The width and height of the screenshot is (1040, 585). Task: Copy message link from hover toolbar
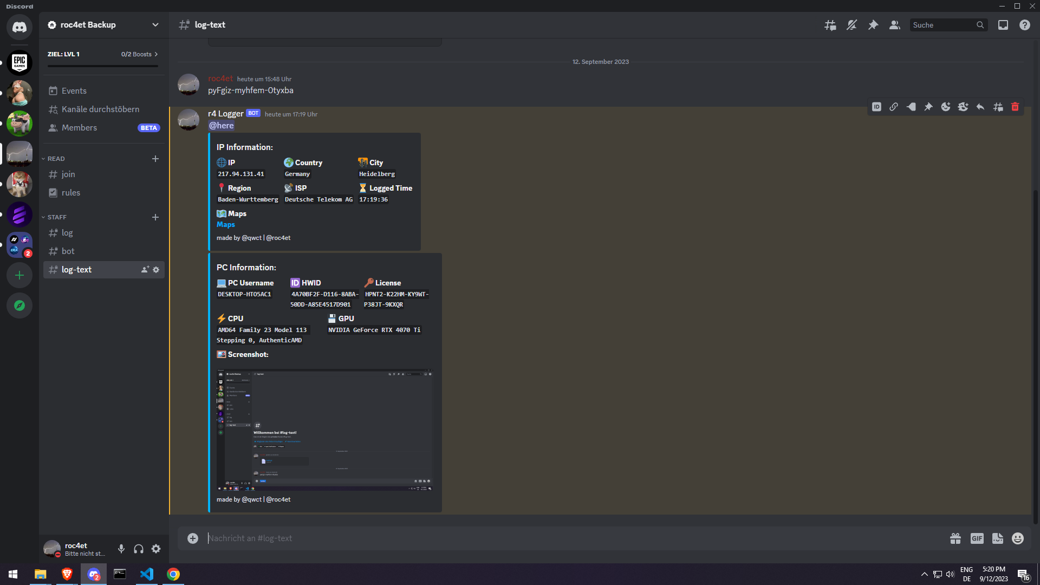894,107
